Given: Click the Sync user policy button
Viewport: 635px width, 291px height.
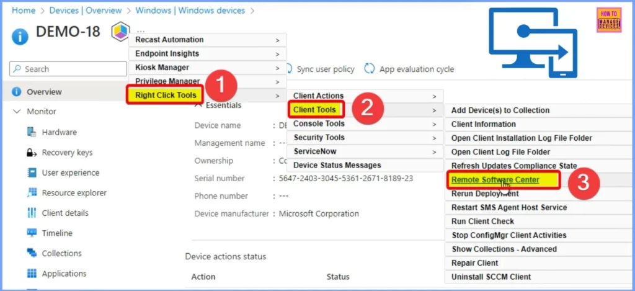Looking at the screenshot, I should 320,69.
